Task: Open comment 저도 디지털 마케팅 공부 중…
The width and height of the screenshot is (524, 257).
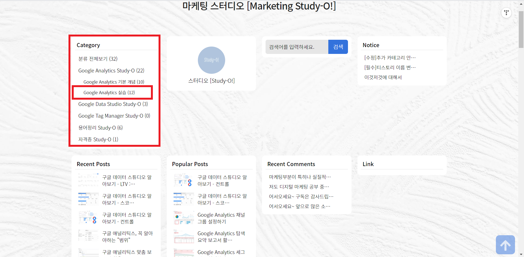Action: 299,187
